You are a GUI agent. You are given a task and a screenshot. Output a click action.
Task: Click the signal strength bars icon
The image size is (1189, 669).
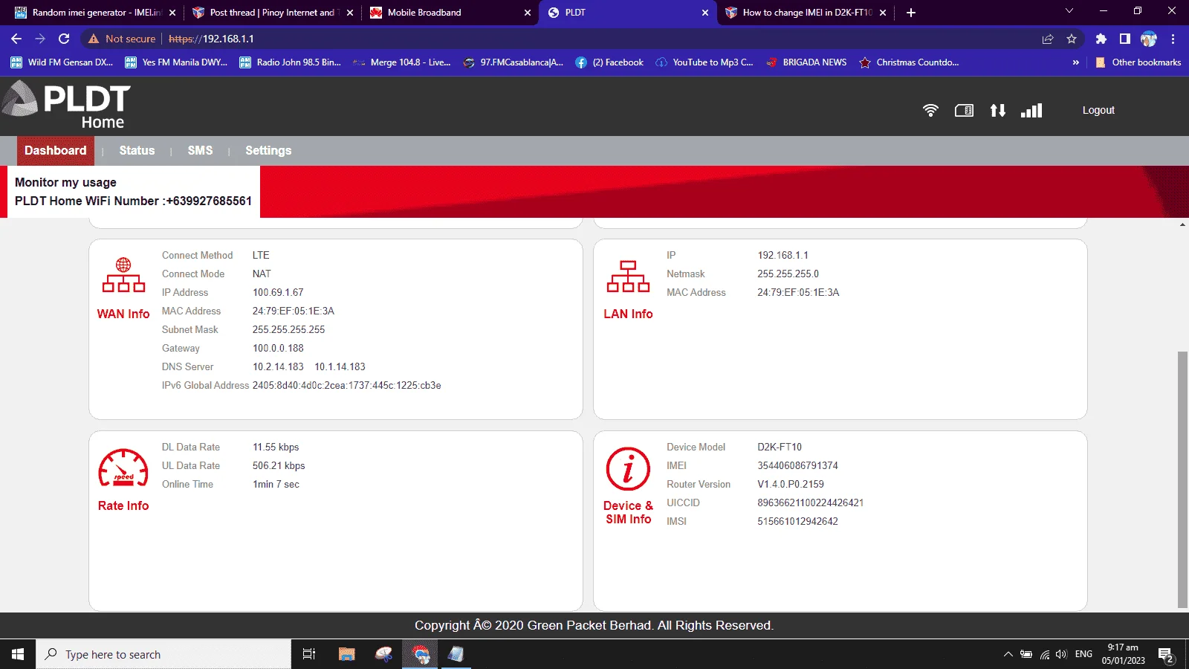click(1031, 110)
